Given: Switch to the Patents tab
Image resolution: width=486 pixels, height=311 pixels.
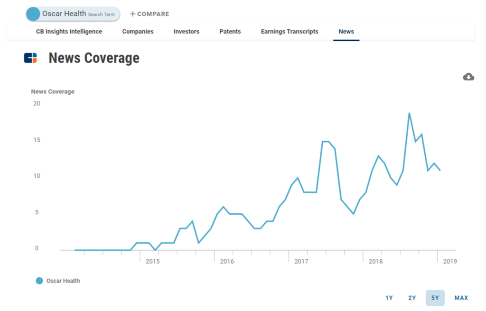Looking at the screenshot, I should 230,31.
